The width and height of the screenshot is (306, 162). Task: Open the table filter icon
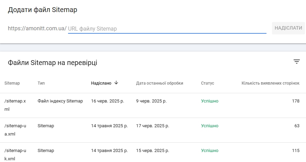[297, 62]
